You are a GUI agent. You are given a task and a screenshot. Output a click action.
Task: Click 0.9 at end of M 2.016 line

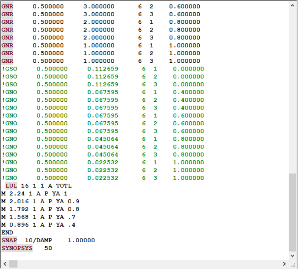(x=74, y=201)
